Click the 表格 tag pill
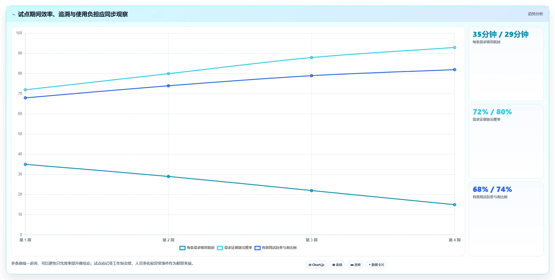 pos(337,265)
